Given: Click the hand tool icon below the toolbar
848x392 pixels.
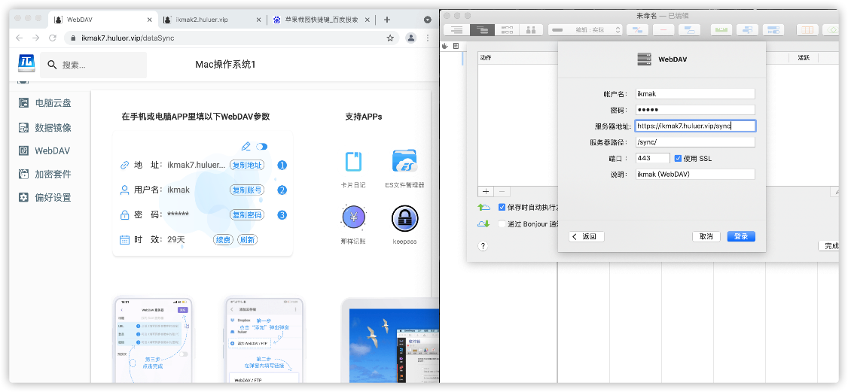Looking at the screenshot, I should click(446, 46).
